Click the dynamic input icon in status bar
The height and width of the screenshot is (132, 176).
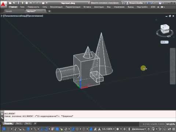(20, 129)
